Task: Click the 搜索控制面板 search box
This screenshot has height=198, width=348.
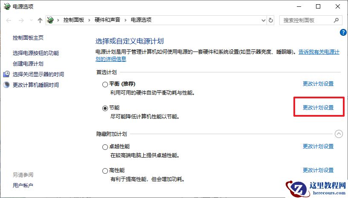Action: pos(310,20)
